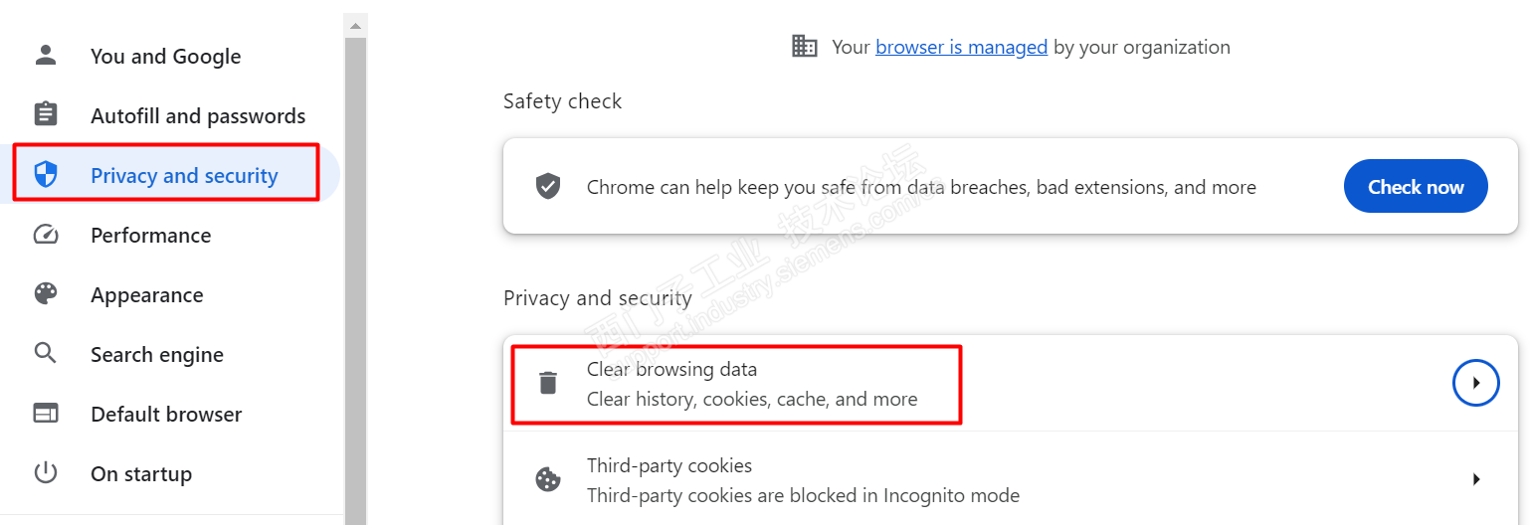Screen dimensions: 1530x525
Task: Go to the On startup settings section
Action: [x=141, y=474]
